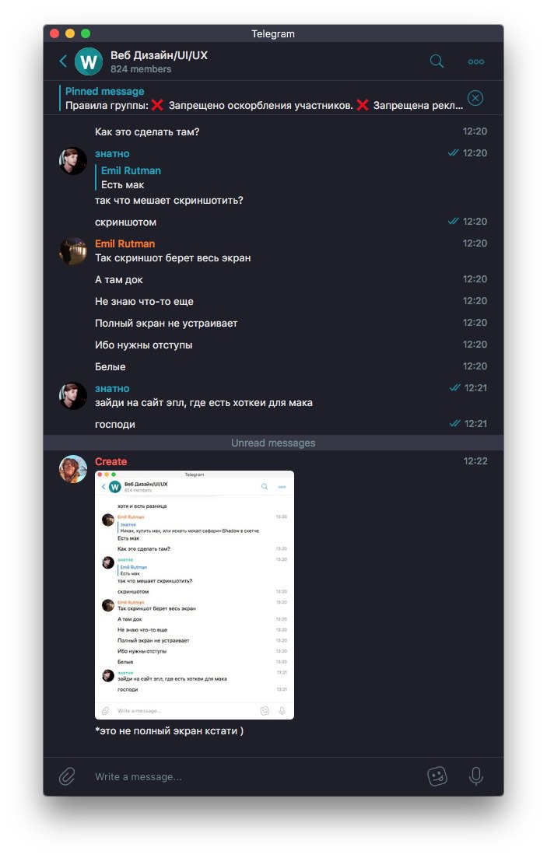Open the three-dot more options menu
547x858 pixels.
click(476, 61)
